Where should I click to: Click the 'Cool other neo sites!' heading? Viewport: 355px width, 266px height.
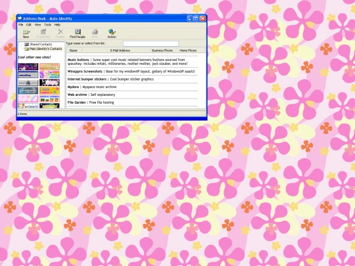[34, 57]
